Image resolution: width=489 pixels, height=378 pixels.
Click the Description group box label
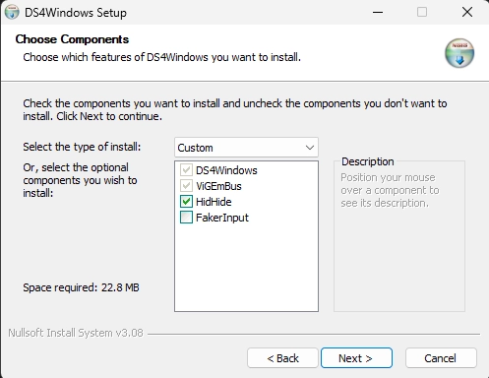coord(368,161)
